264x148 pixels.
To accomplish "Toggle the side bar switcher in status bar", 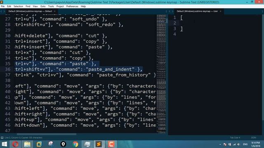I will coord(2,138).
